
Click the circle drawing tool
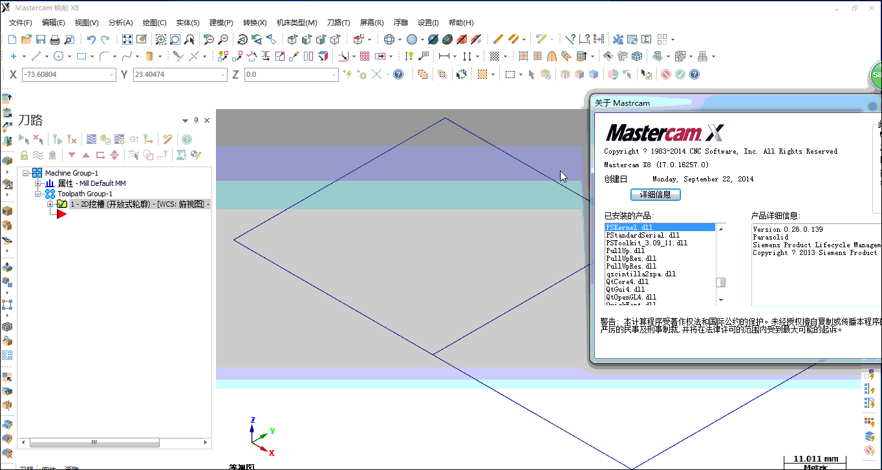[x=58, y=56]
